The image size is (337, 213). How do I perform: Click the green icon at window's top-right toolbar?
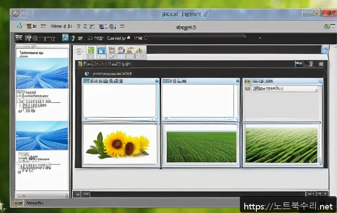327,27
